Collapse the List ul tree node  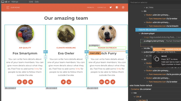click(134, 96)
